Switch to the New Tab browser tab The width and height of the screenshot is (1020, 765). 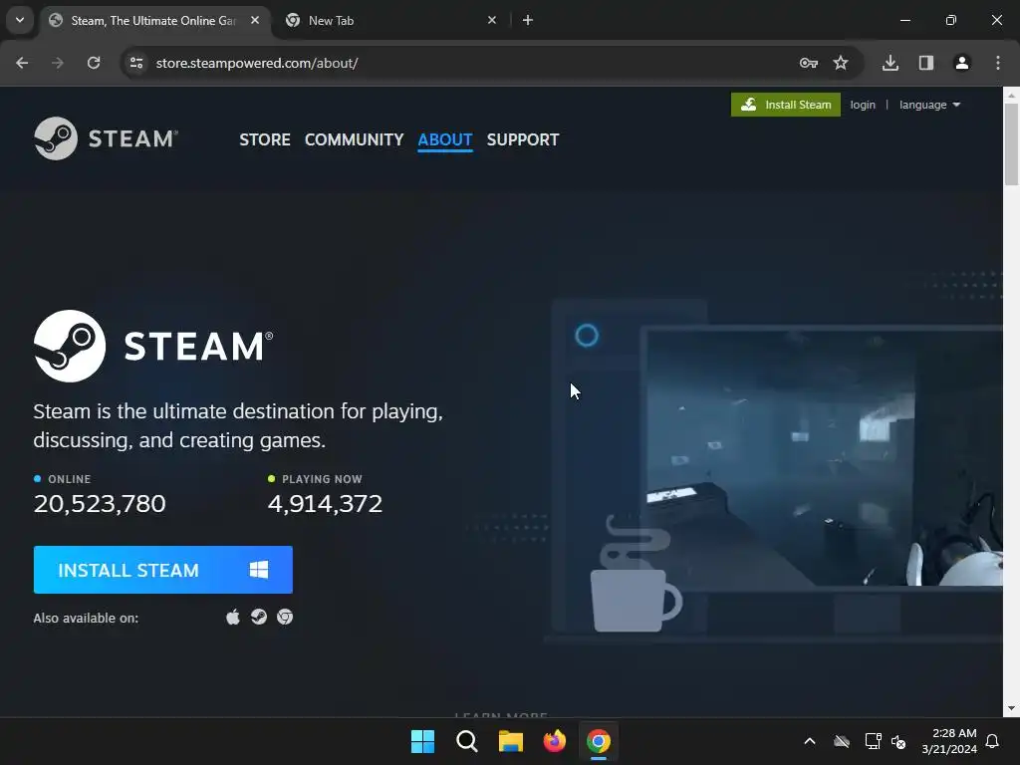(x=390, y=20)
